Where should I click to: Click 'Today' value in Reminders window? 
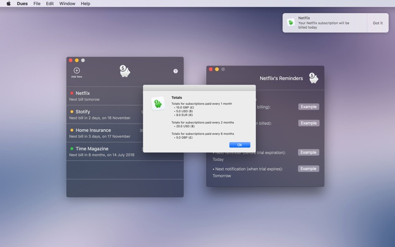point(218,159)
